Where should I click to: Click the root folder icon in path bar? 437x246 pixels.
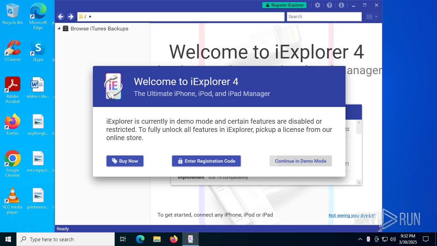(81, 16)
